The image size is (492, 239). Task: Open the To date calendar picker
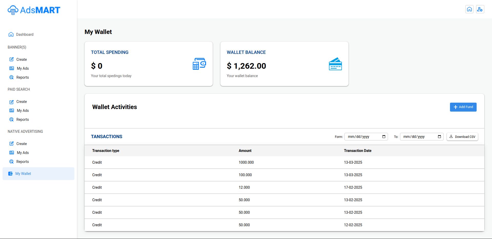[439, 137]
